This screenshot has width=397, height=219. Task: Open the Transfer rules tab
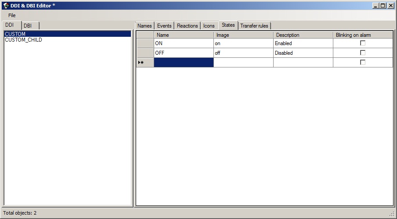(x=254, y=26)
